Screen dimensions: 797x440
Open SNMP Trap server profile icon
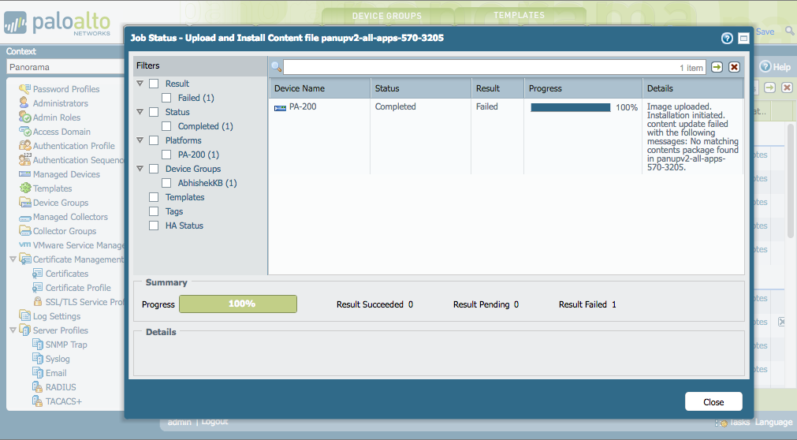[x=37, y=345]
